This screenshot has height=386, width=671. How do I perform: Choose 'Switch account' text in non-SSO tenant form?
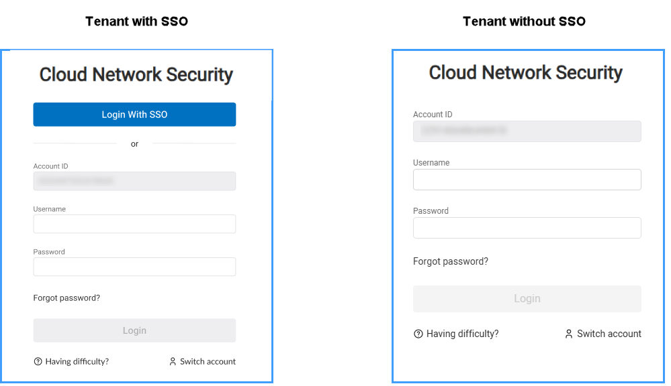pos(609,334)
